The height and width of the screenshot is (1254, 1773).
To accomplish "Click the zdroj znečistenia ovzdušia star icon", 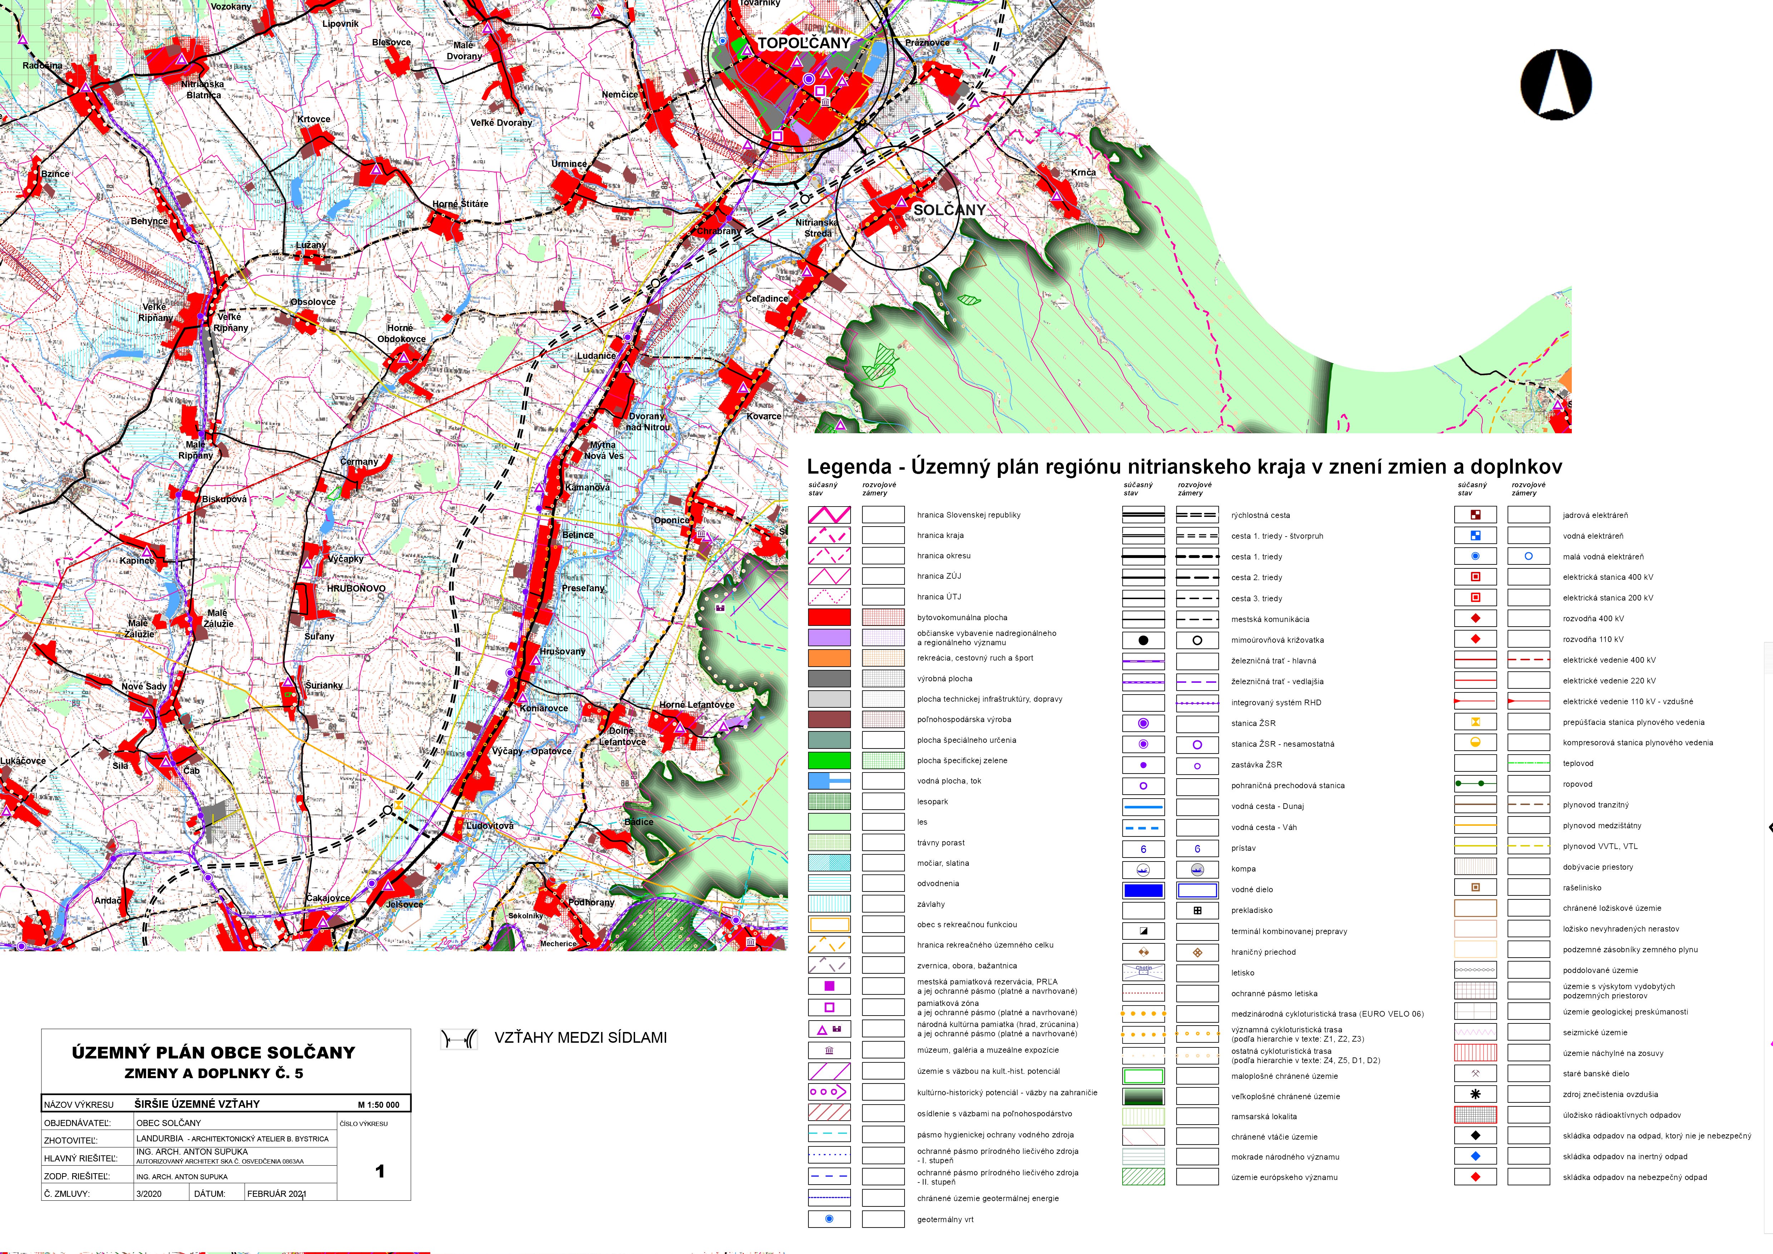I will [x=1475, y=1094].
